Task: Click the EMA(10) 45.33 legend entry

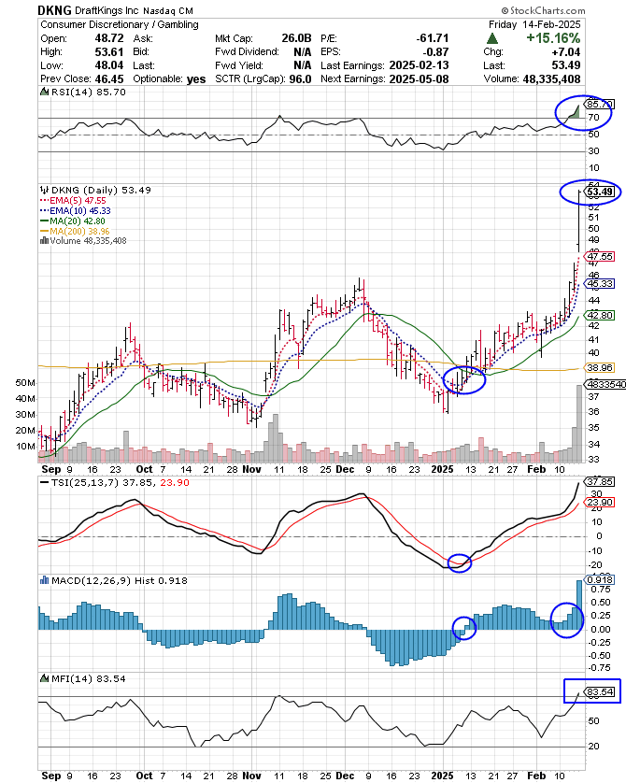Action: [80, 211]
